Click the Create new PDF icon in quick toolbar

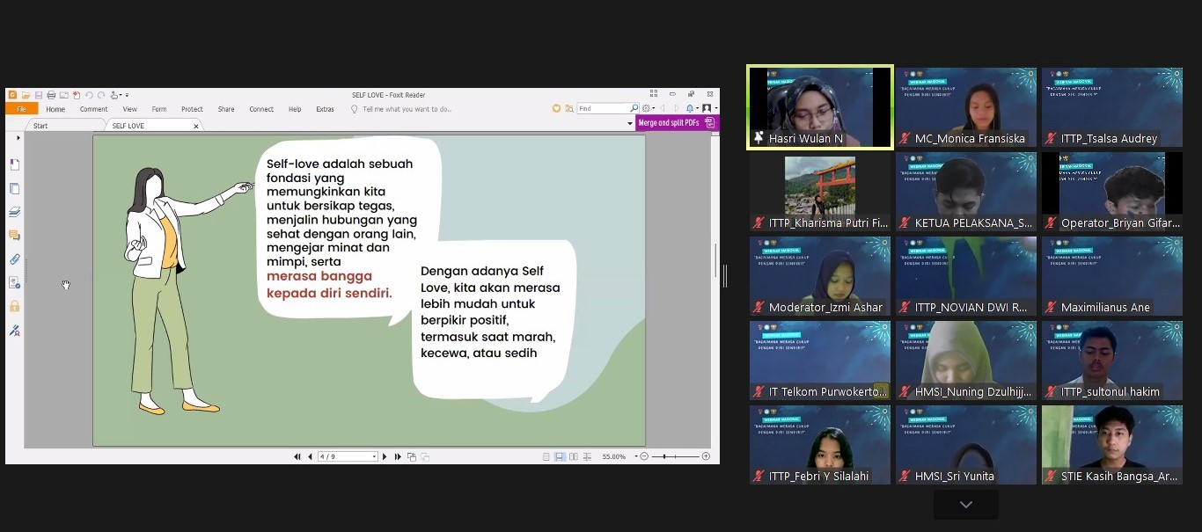(77, 95)
